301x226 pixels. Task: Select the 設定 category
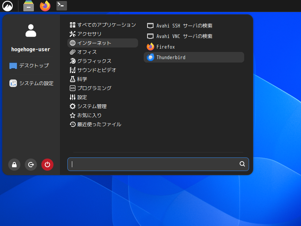point(103,97)
